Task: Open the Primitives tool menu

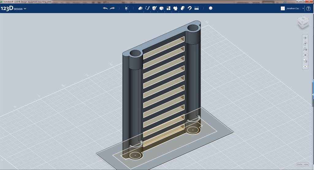Action: pyautogui.click(x=140, y=8)
